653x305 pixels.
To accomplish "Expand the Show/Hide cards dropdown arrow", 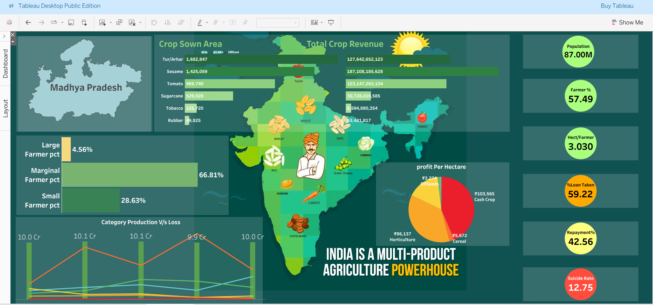I will [322, 23].
